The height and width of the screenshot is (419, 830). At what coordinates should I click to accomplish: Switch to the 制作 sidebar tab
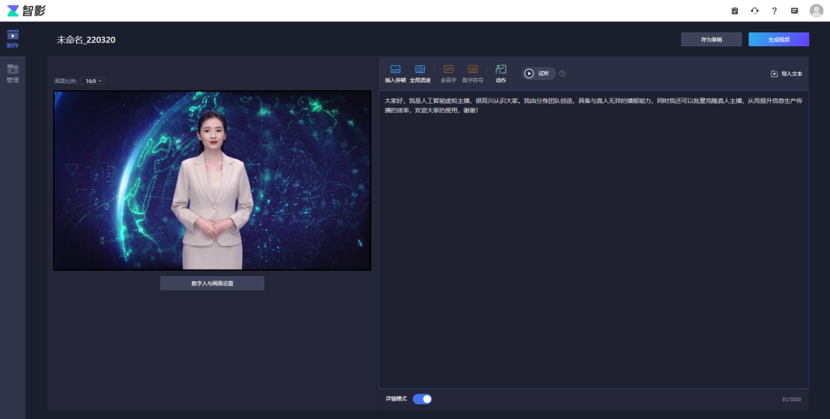pos(12,38)
